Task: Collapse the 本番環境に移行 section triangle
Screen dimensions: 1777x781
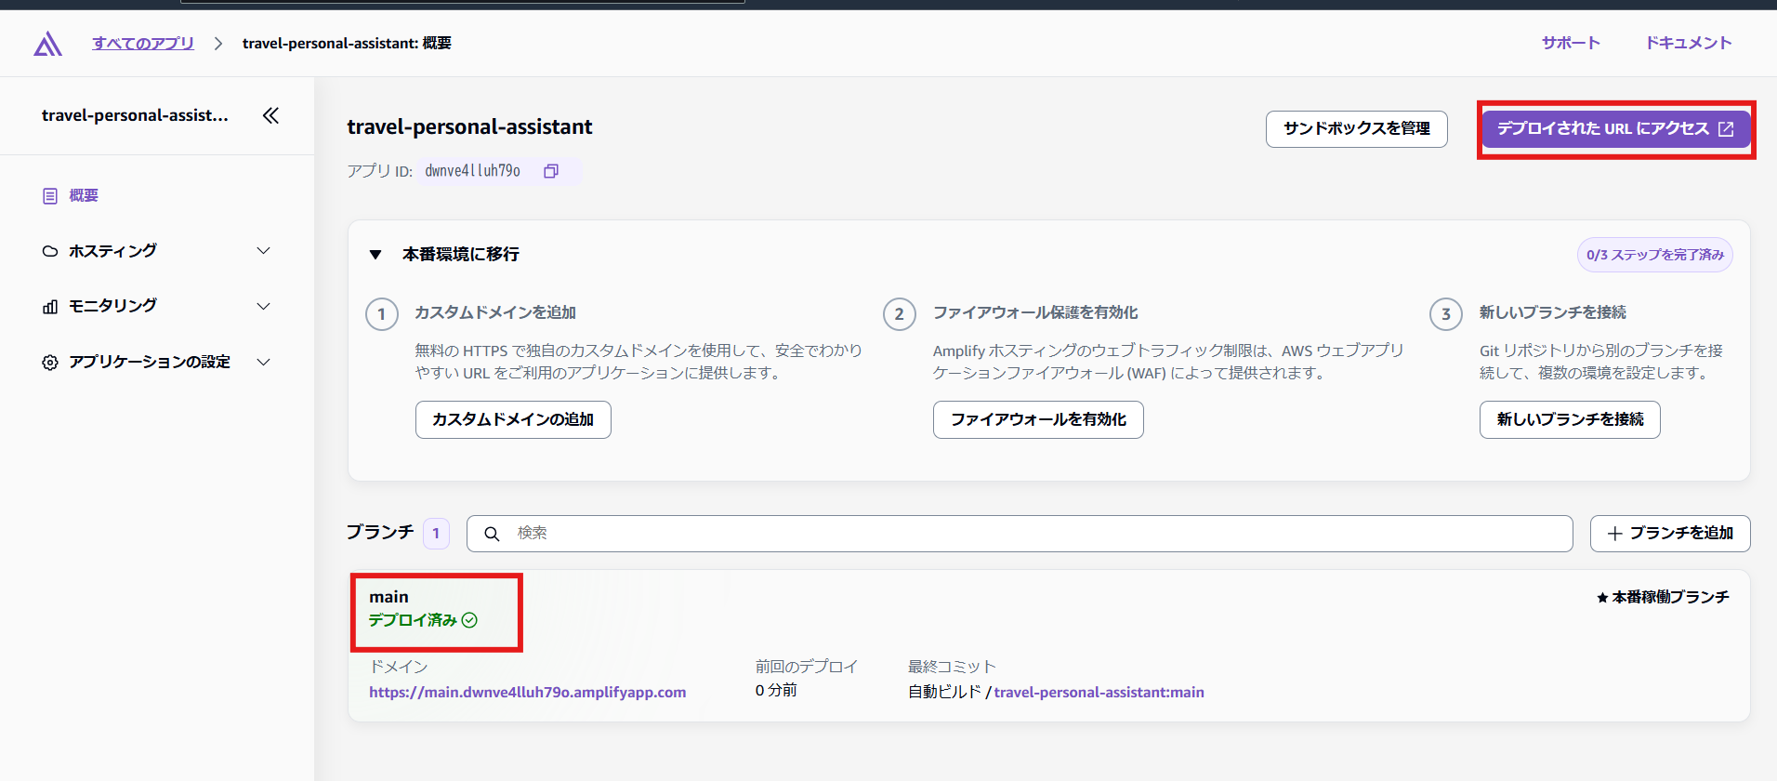Action: tap(375, 255)
